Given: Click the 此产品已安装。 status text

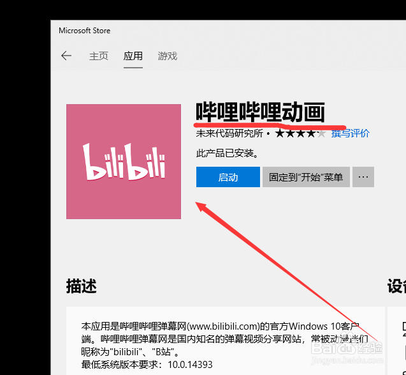Looking at the screenshot, I should click(227, 153).
